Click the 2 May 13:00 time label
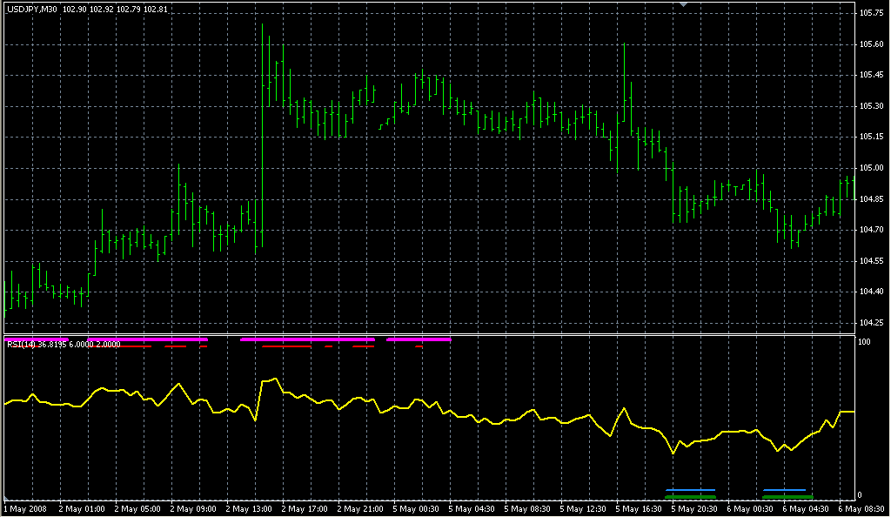 pyautogui.click(x=249, y=508)
